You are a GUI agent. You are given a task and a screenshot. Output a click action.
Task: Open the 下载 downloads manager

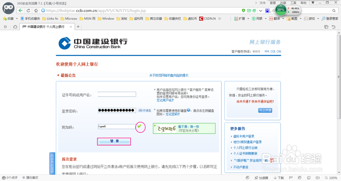click(279, 178)
